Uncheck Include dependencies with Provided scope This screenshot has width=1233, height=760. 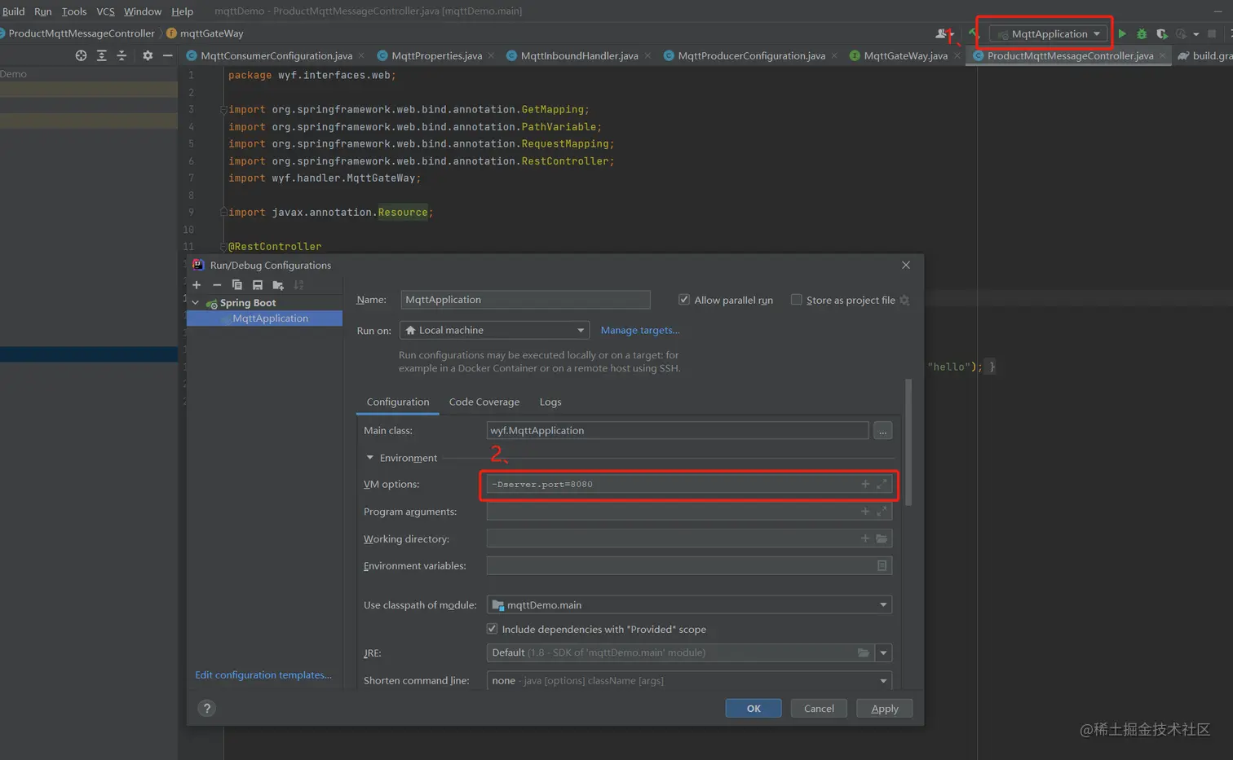point(492,629)
